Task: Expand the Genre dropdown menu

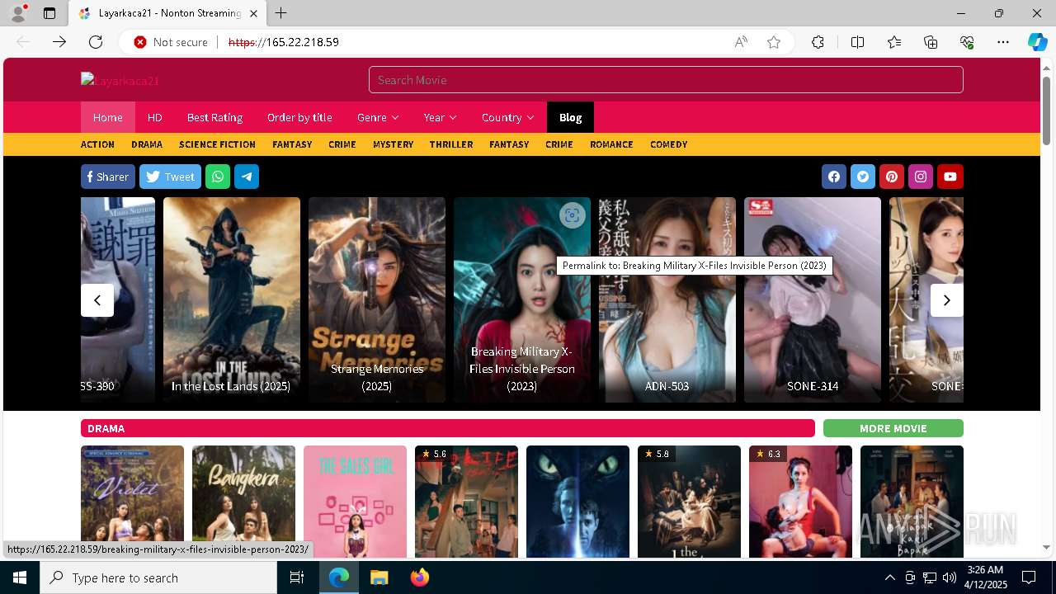Action: pos(378,117)
